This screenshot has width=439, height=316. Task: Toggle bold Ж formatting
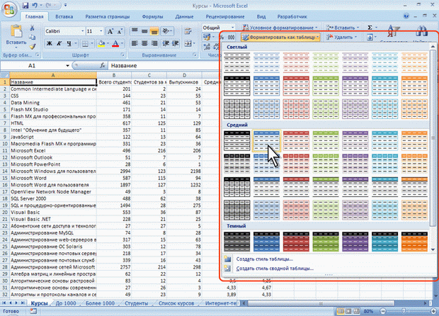coord(50,43)
